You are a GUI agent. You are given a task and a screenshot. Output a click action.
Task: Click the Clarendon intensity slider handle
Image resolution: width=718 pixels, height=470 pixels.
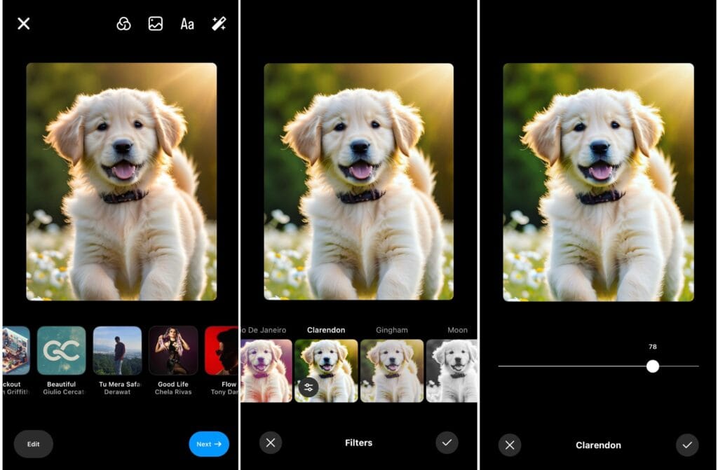point(653,366)
